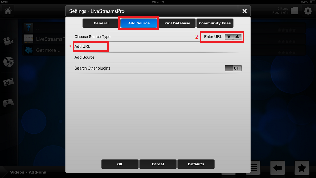Screen dimensions: 316x178
Task: Click the Videos - Add-ons breadcrumb
Action: pos(28,172)
